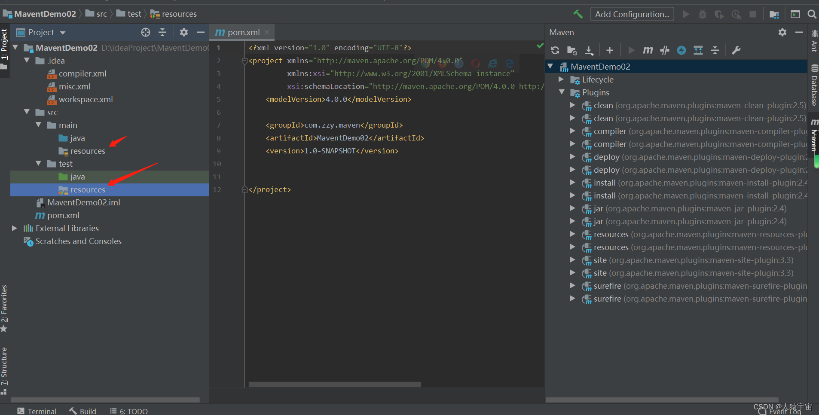The height and width of the screenshot is (415, 819).
Task: Click 'src' in the breadcrumb bar
Action: point(101,14)
